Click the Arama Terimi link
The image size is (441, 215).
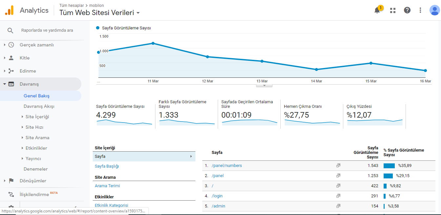tap(107, 186)
